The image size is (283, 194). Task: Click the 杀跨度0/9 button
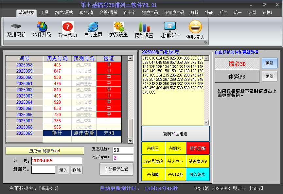[x=198, y=161]
